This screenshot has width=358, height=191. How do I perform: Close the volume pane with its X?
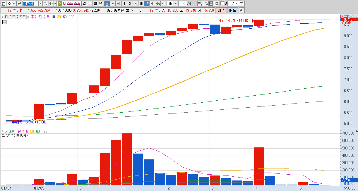pos(357,131)
